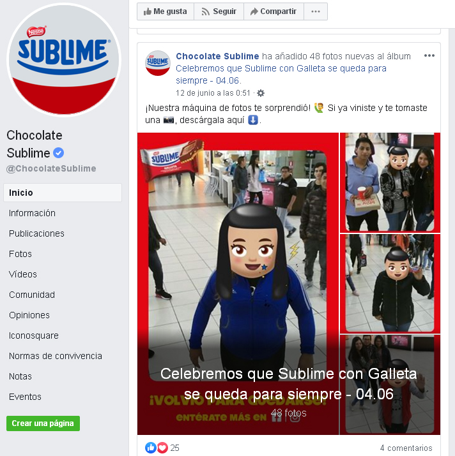Open Normas de convivencia page tab
Image resolution: width=455 pixels, height=456 pixels.
click(56, 356)
